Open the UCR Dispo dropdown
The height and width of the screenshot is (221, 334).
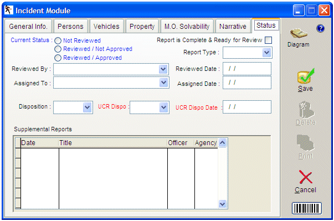point(163,107)
